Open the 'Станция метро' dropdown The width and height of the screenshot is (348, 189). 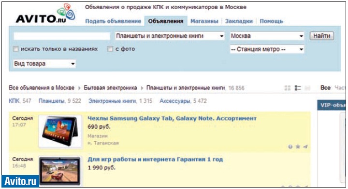pyautogui.click(x=267, y=49)
